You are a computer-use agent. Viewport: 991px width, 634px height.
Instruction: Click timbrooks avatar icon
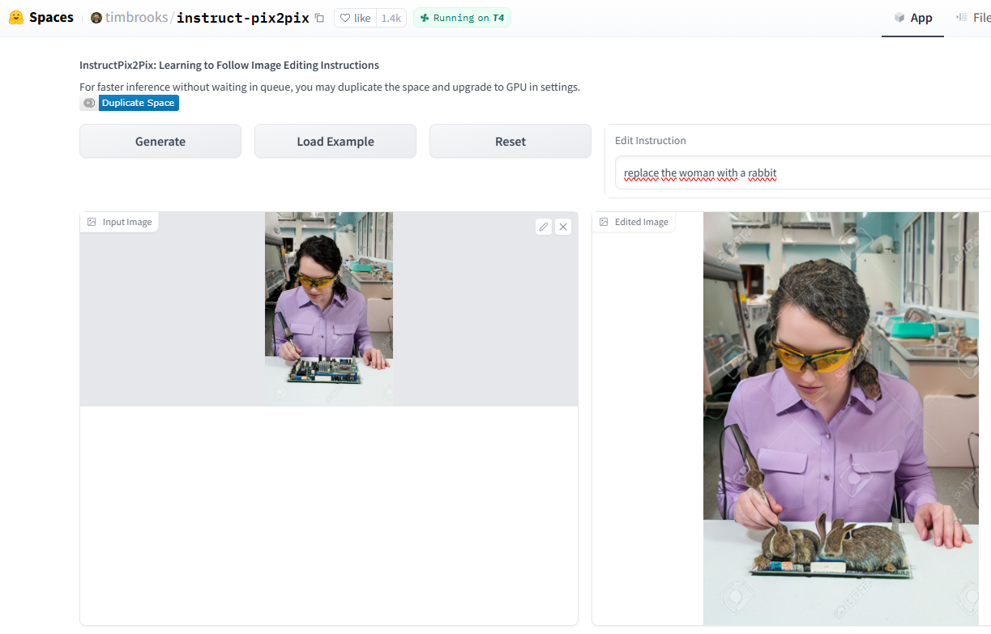click(96, 18)
